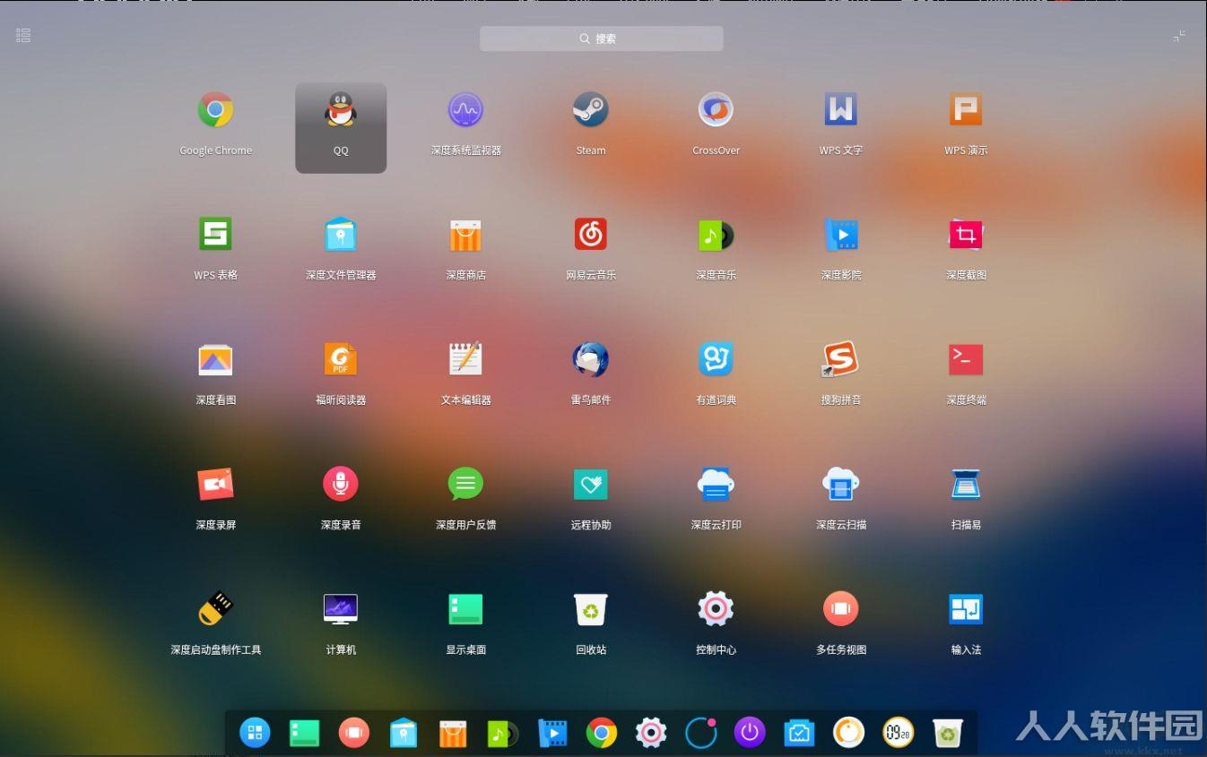
Task: Open 搜狗拼音
Action: pyautogui.click(x=841, y=360)
